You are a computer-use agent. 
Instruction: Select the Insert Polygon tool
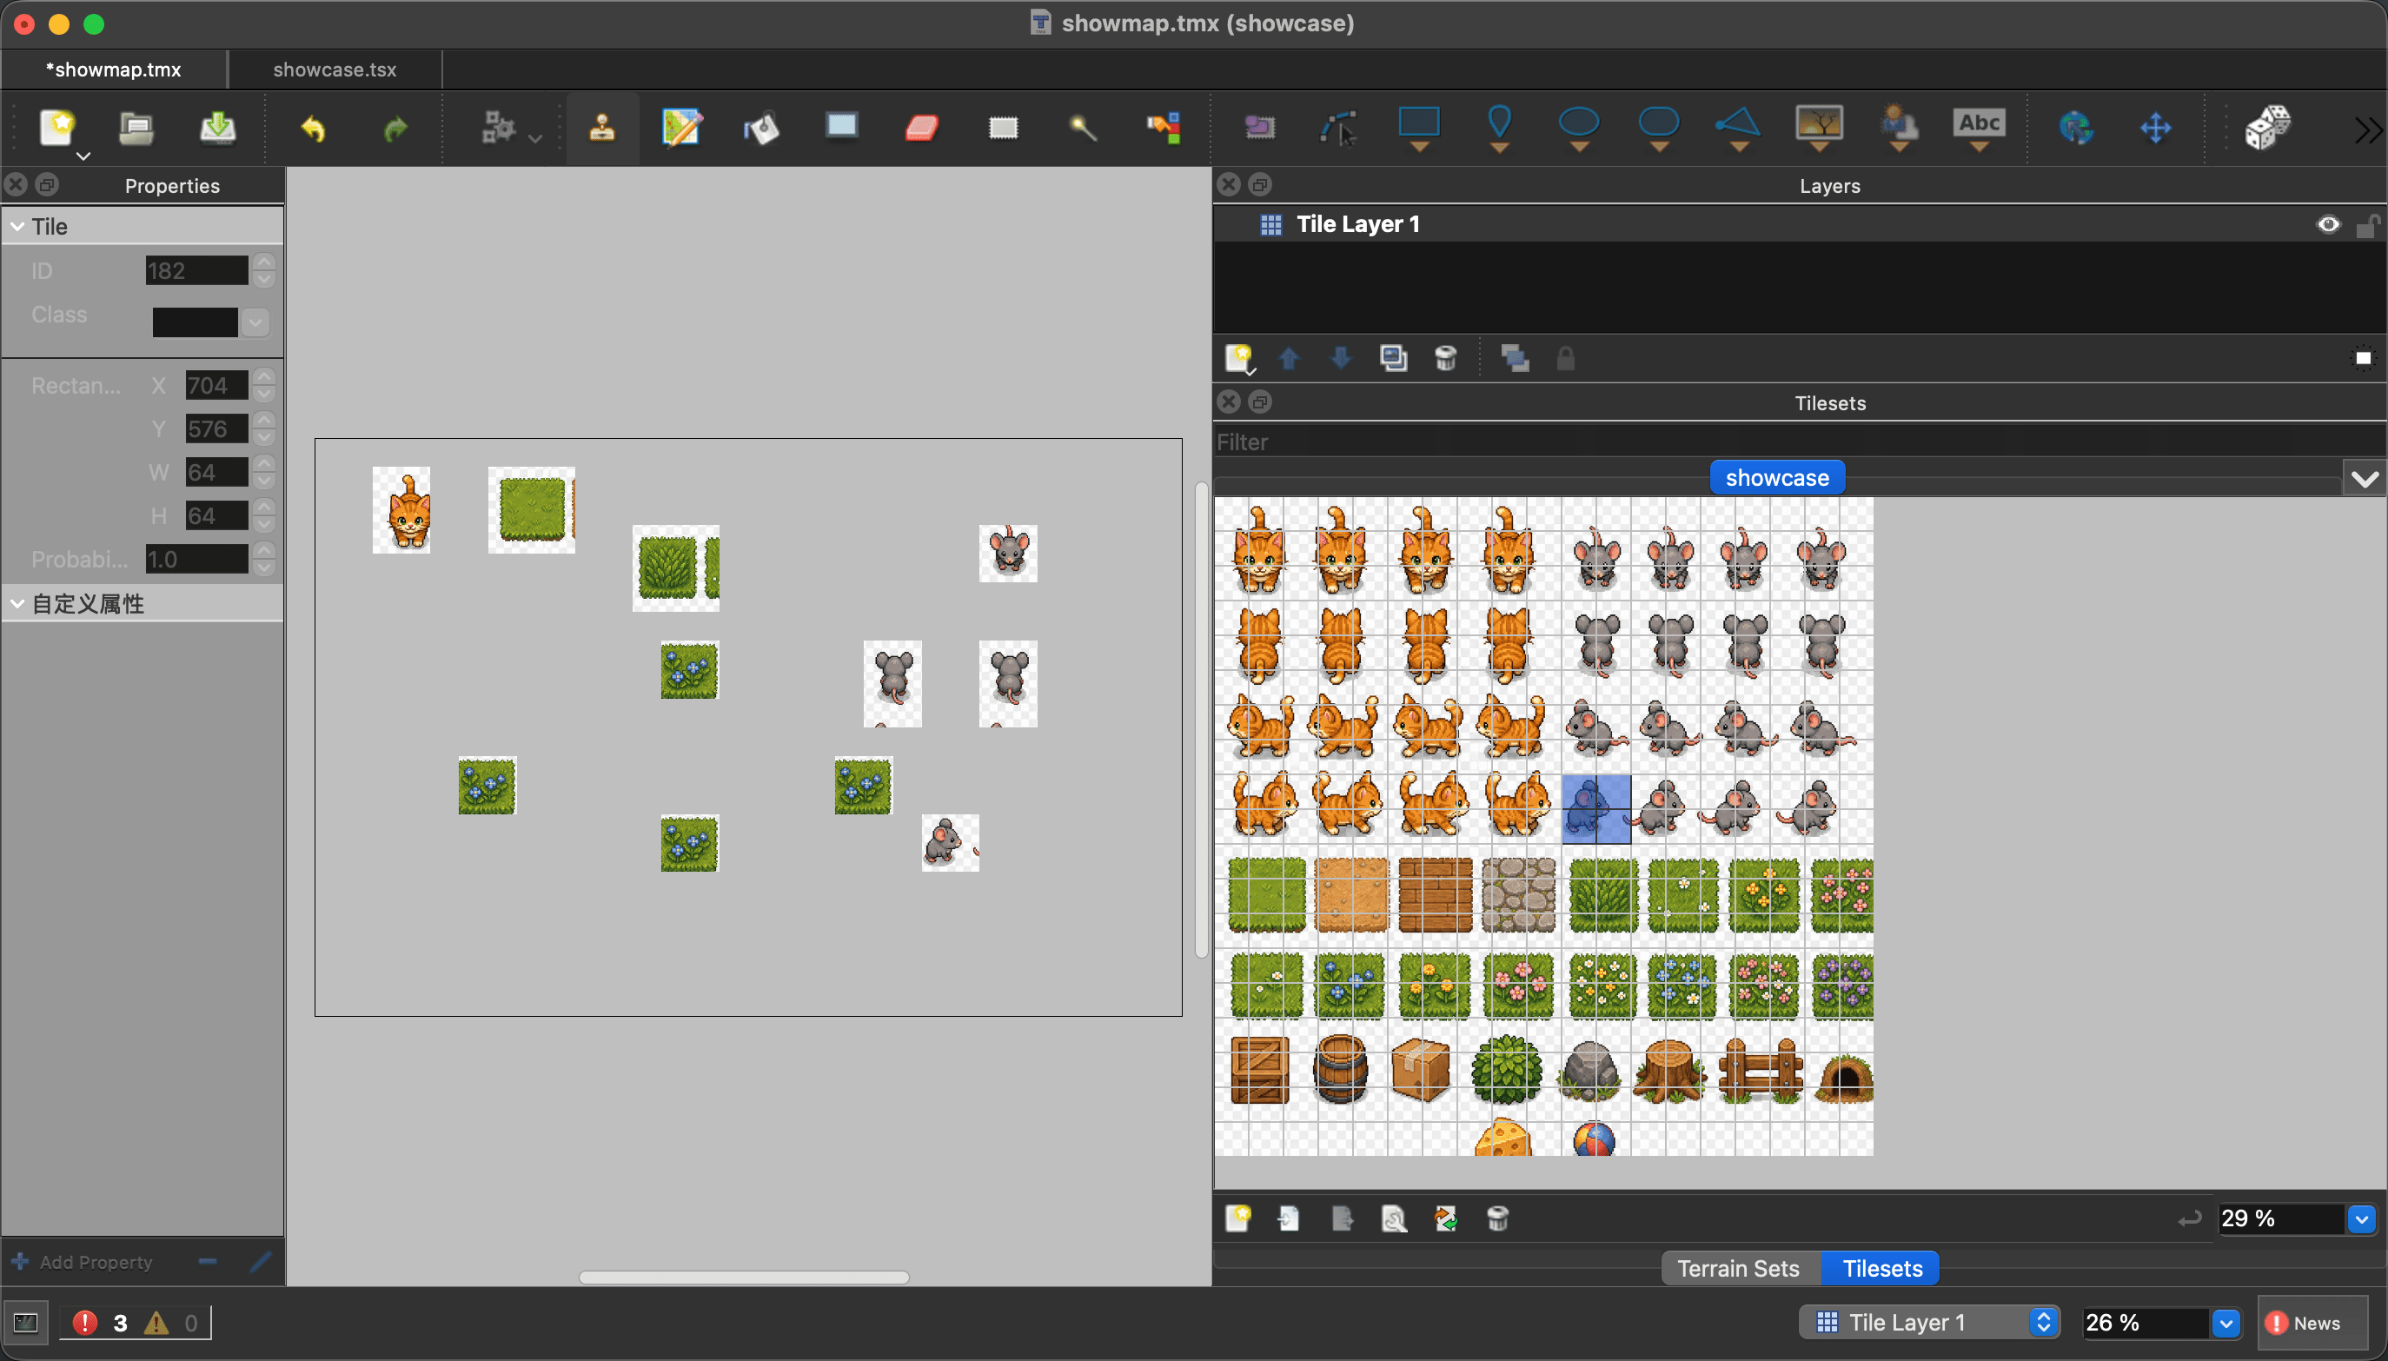pyautogui.click(x=1739, y=127)
